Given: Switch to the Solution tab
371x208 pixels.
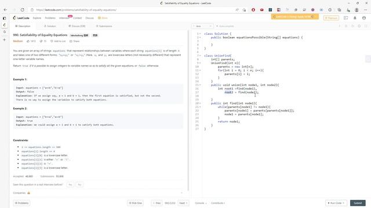Looking at the screenshot, I should (x=50, y=26).
